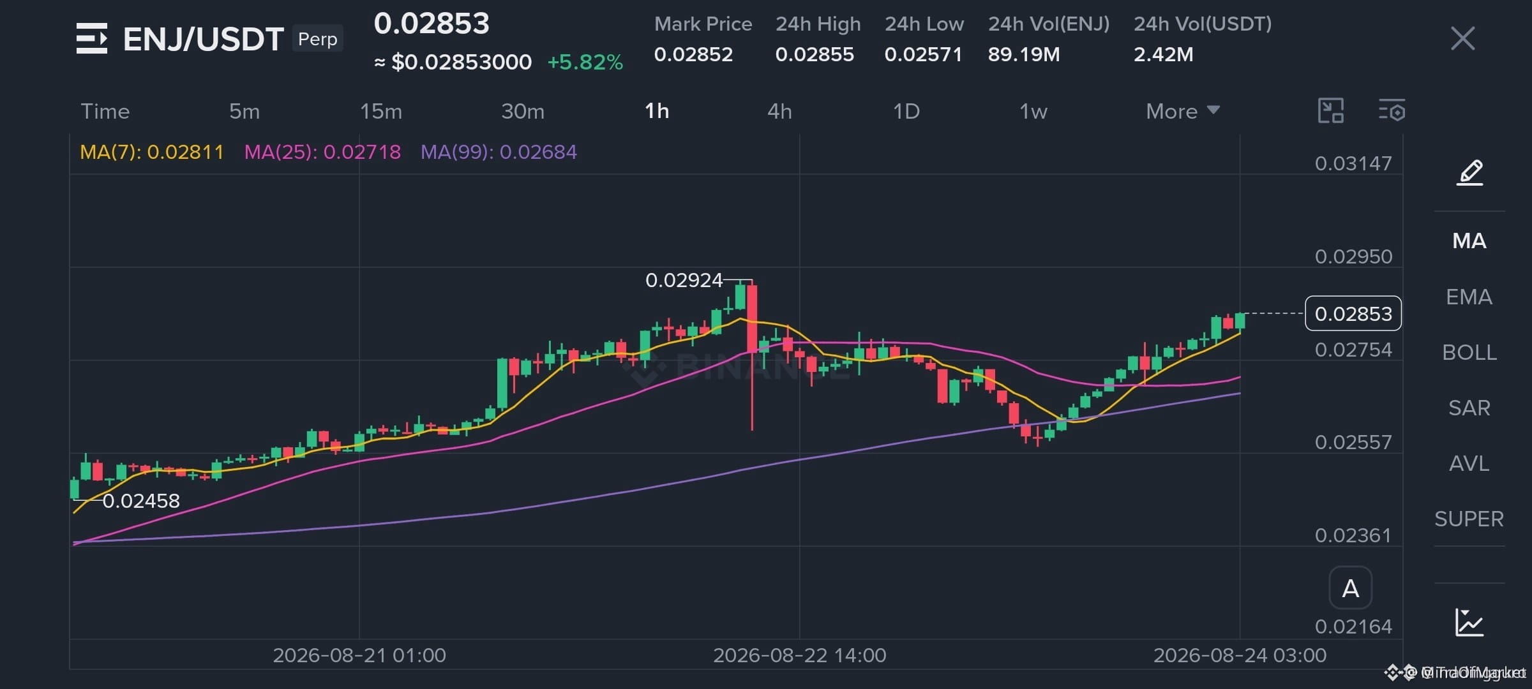
Task: Click the 2026-08-22 14:00 time label
Action: click(x=799, y=655)
